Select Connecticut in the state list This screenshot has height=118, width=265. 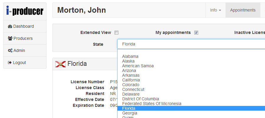[x=133, y=89]
